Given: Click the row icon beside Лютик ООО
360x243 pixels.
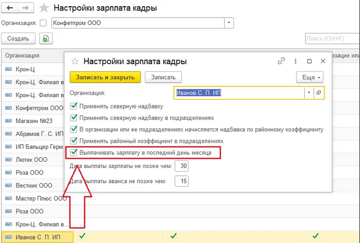Looking at the screenshot, I should click(8, 160).
